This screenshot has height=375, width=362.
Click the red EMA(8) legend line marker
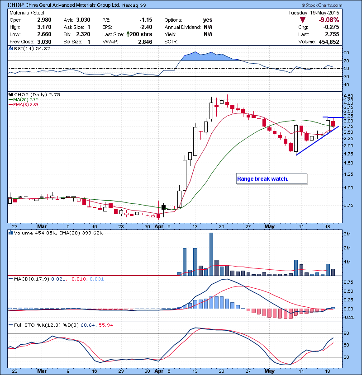(10, 105)
